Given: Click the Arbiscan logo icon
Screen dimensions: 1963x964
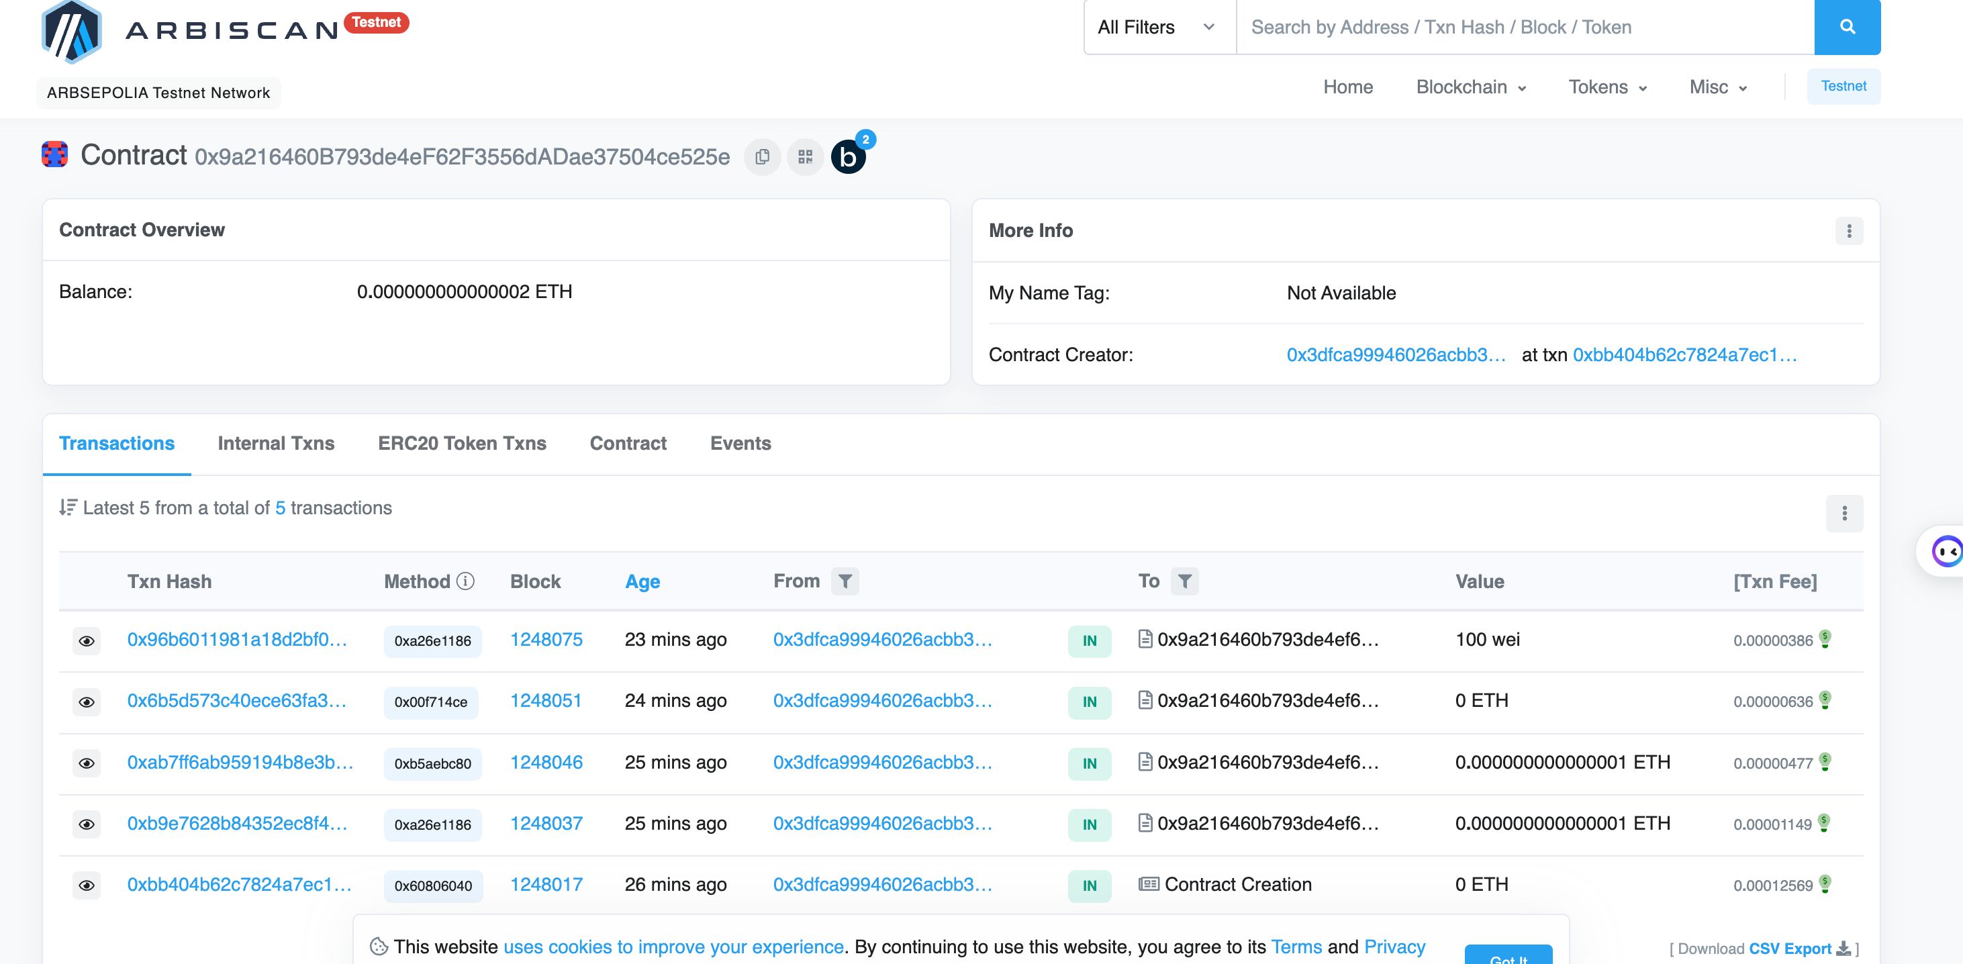Looking at the screenshot, I should [x=72, y=30].
